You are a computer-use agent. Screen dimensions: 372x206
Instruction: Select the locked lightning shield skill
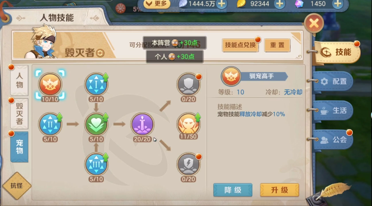(x=188, y=164)
